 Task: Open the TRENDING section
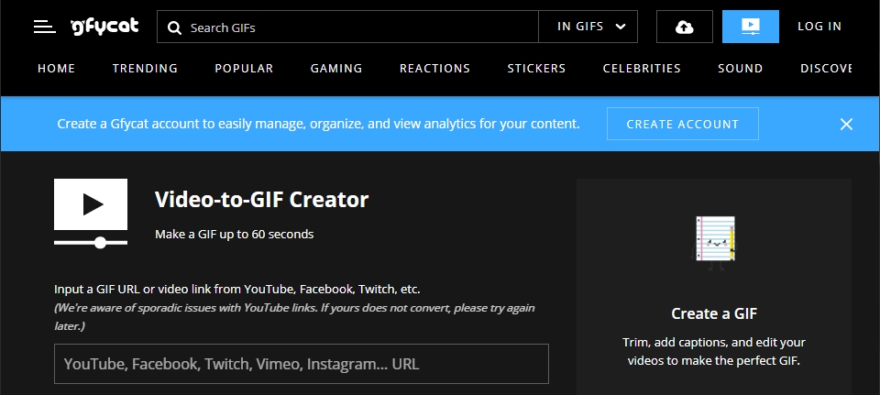tap(145, 69)
